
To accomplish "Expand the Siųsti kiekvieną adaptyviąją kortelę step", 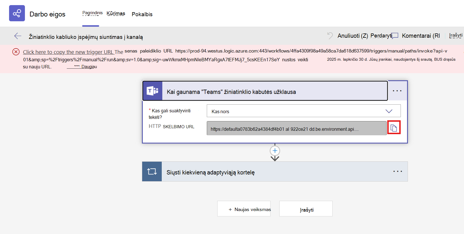I will tap(275, 172).
